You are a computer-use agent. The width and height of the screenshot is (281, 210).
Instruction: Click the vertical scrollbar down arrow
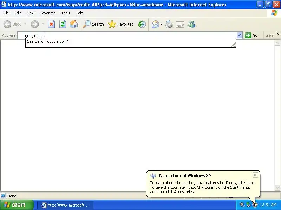pos(277,188)
